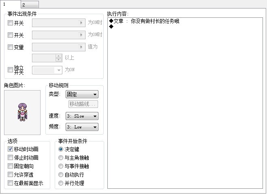Enable the 变量 condition checkbox

(x=10, y=47)
